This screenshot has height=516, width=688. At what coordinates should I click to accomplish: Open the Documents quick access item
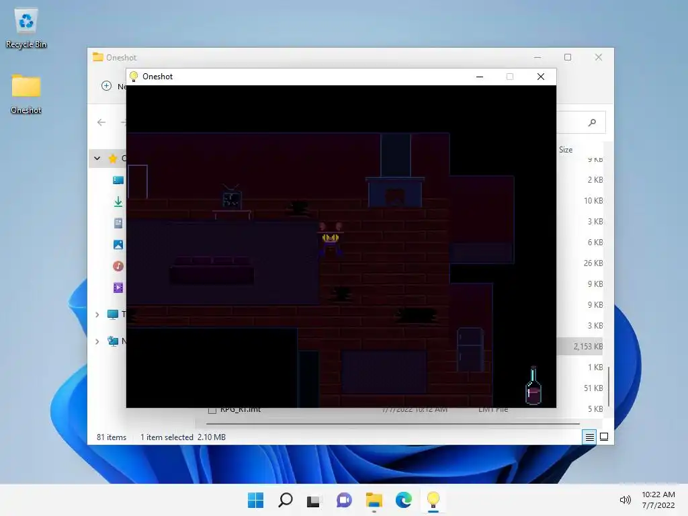point(118,223)
